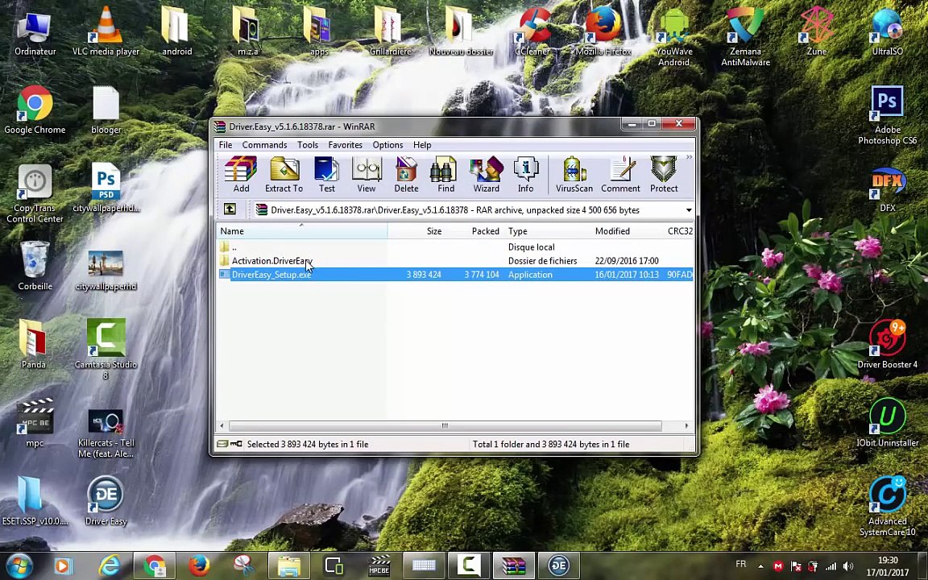Select YouWave Android desktop shortcut

(673, 37)
